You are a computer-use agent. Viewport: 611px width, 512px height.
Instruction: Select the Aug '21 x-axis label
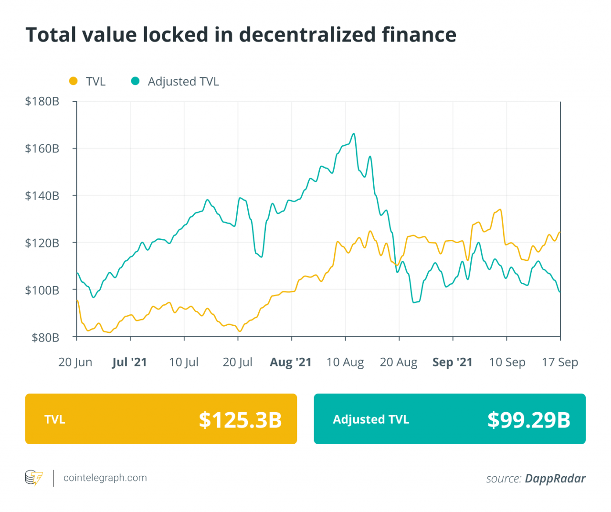291,362
